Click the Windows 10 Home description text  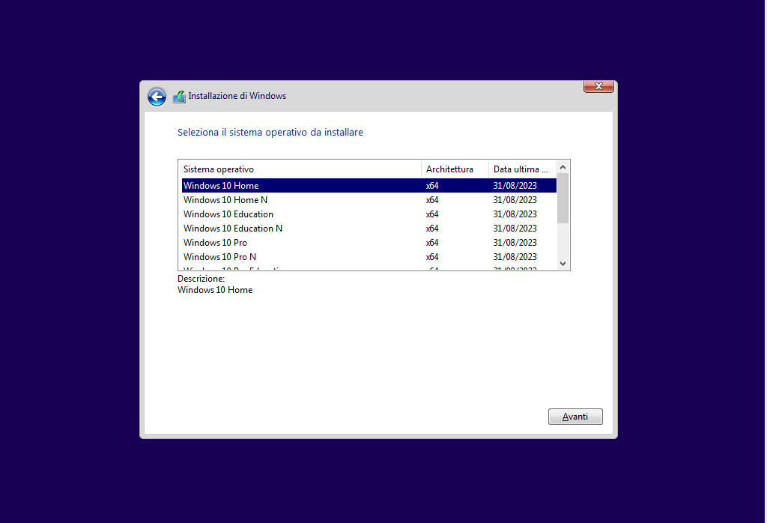click(215, 290)
